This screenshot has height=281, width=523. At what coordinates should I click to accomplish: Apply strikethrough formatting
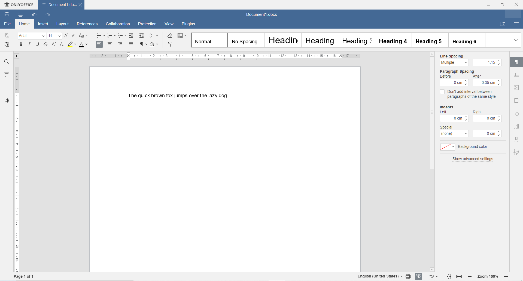point(46,44)
